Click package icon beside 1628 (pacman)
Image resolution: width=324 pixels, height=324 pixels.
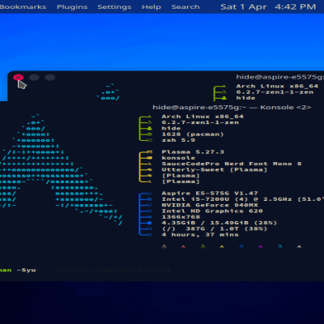(149, 134)
